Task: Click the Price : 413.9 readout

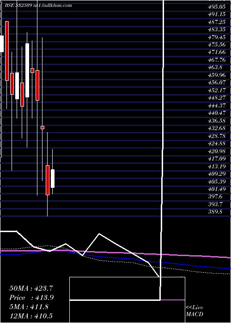Action: (31, 298)
